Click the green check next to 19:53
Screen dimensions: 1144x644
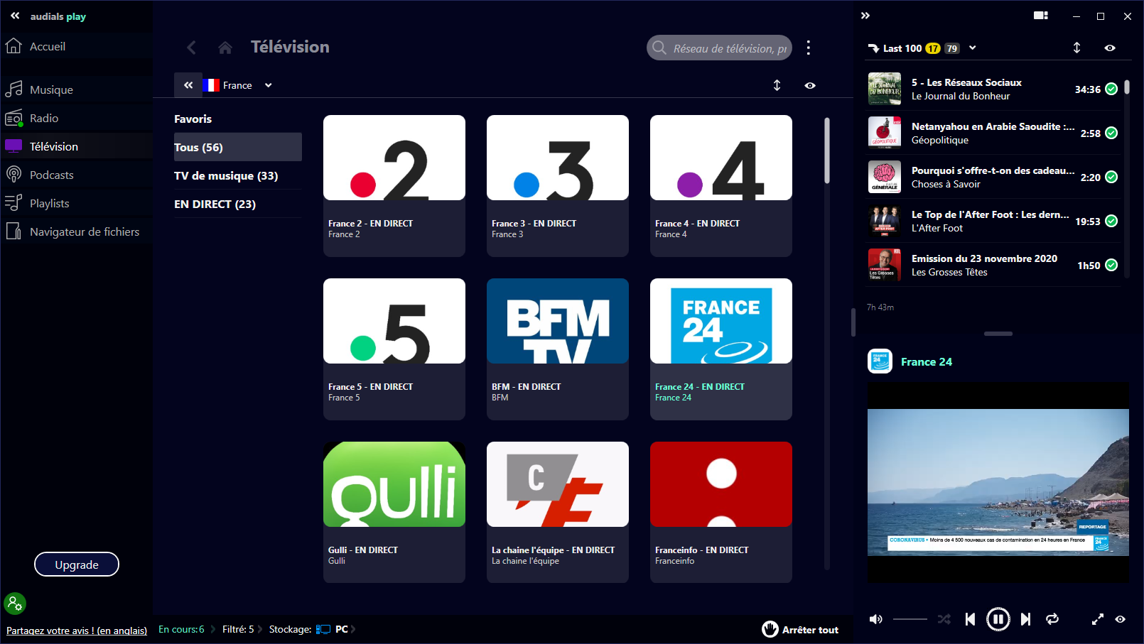(1111, 221)
